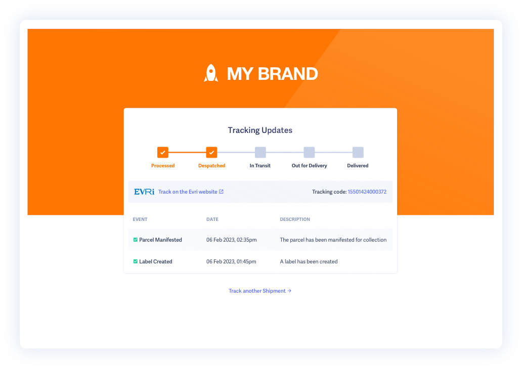Click description 'A label has been created'
Screen dimensions: 522x368
309,261
